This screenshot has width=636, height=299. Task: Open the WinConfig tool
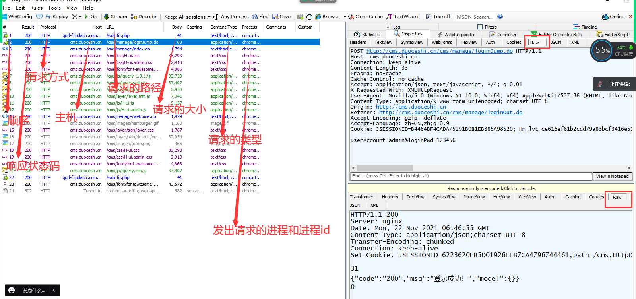(17, 17)
